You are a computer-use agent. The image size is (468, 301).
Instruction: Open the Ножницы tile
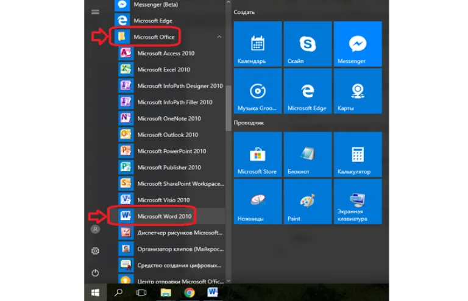(258, 201)
